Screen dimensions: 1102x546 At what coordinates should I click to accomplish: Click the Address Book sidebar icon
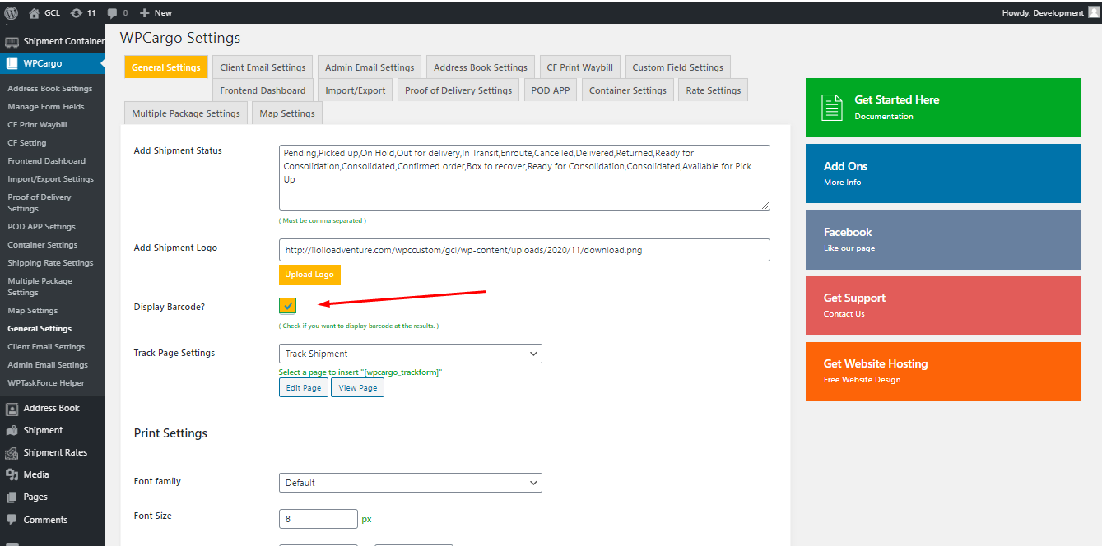click(x=12, y=408)
